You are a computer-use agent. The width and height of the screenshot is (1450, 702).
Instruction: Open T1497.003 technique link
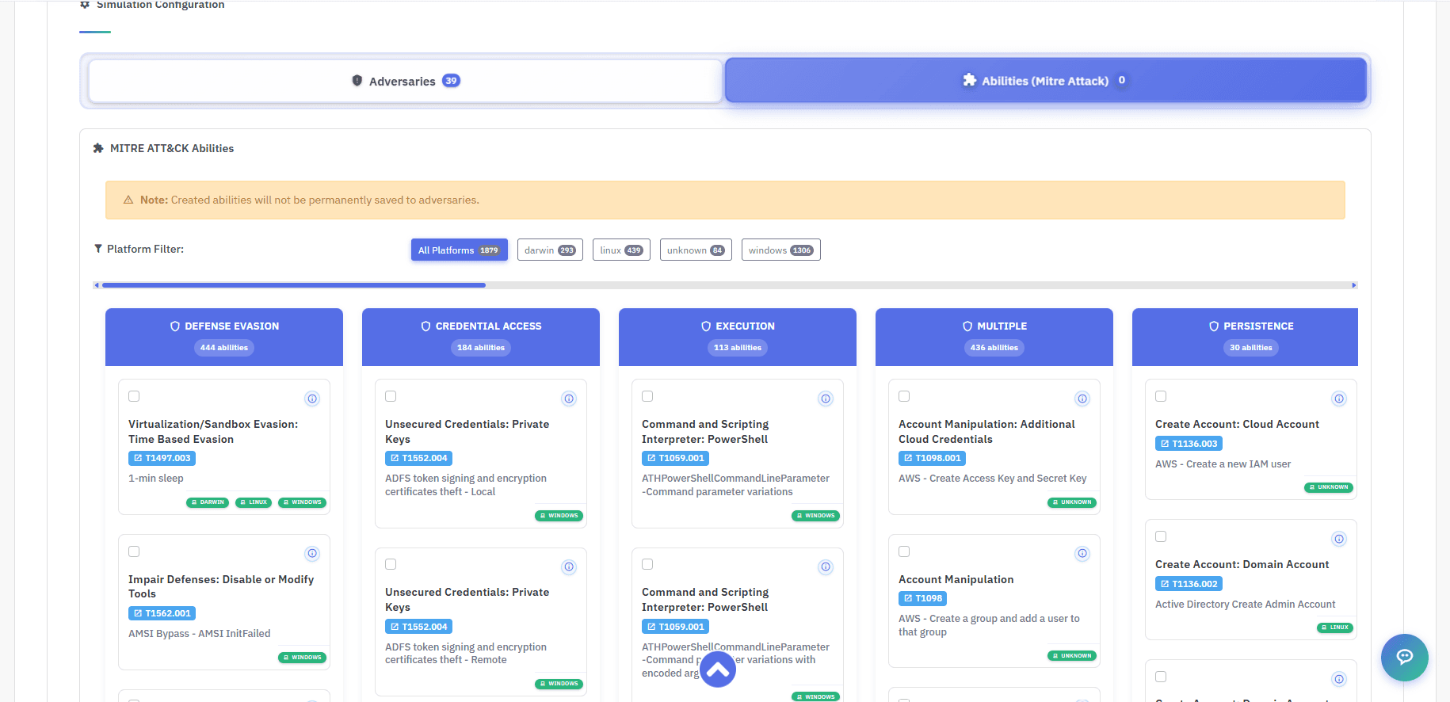pyautogui.click(x=162, y=458)
